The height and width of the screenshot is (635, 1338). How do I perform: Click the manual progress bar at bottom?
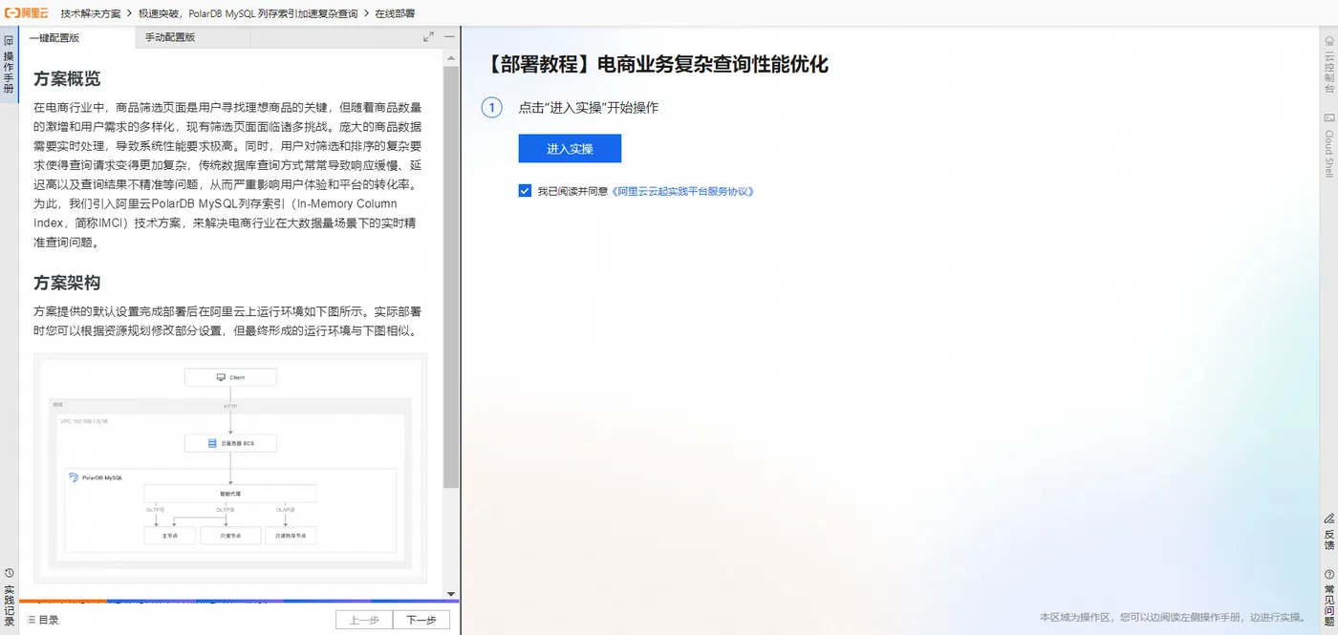tap(239, 602)
